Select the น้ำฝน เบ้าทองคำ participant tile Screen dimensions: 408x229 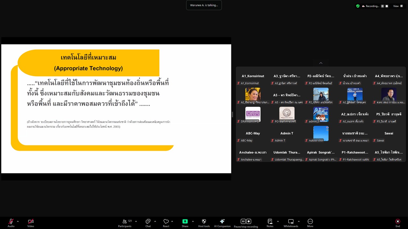(x=355, y=76)
